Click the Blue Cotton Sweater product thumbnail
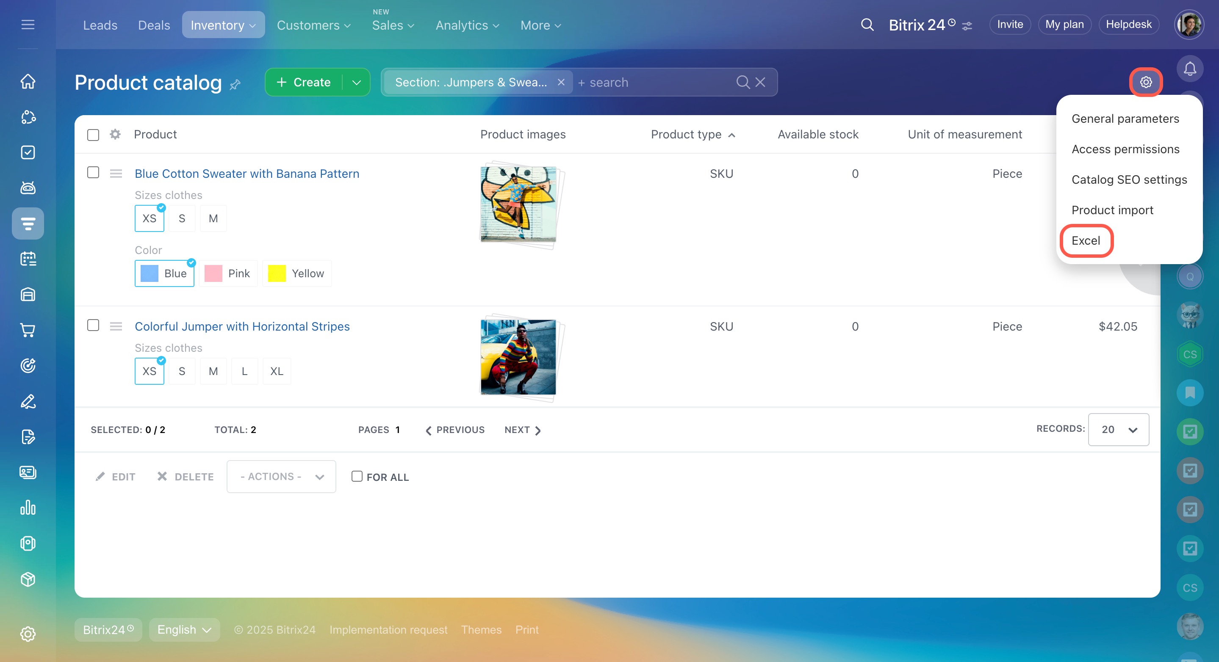This screenshot has width=1219, height=662. coord(518,203)
